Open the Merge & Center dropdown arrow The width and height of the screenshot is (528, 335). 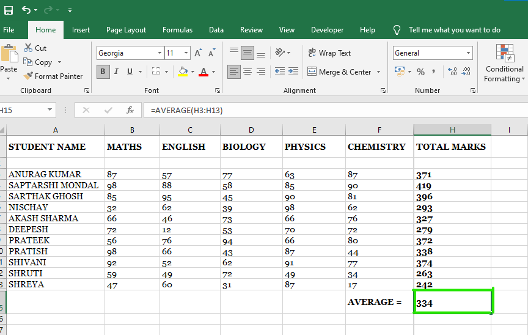coord(378,72)
